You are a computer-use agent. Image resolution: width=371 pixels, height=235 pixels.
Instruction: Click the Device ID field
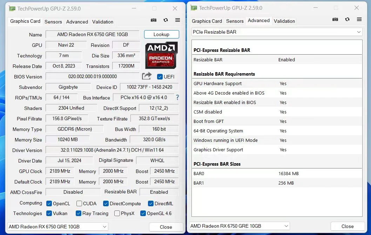tap(149, 87)
